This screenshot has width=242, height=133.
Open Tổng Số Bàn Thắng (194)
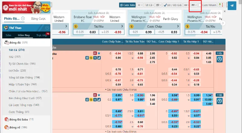(x=24, y=77)
